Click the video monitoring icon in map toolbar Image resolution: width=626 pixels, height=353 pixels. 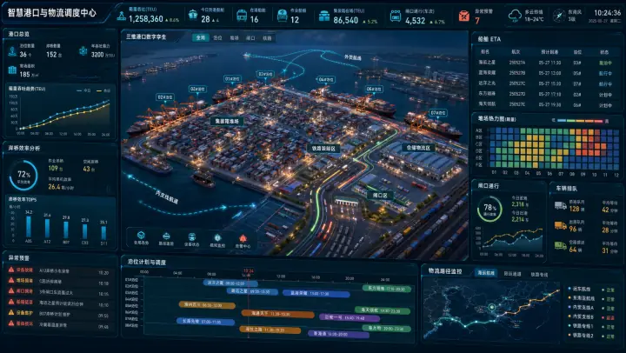pos(217,237)
